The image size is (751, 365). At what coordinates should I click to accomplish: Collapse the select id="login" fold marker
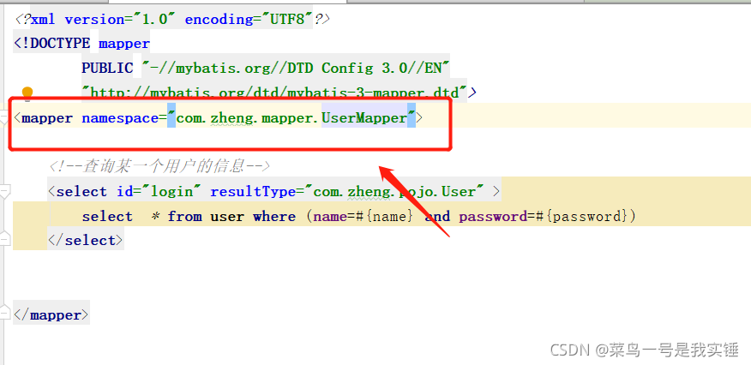click(x=4, y=191)
